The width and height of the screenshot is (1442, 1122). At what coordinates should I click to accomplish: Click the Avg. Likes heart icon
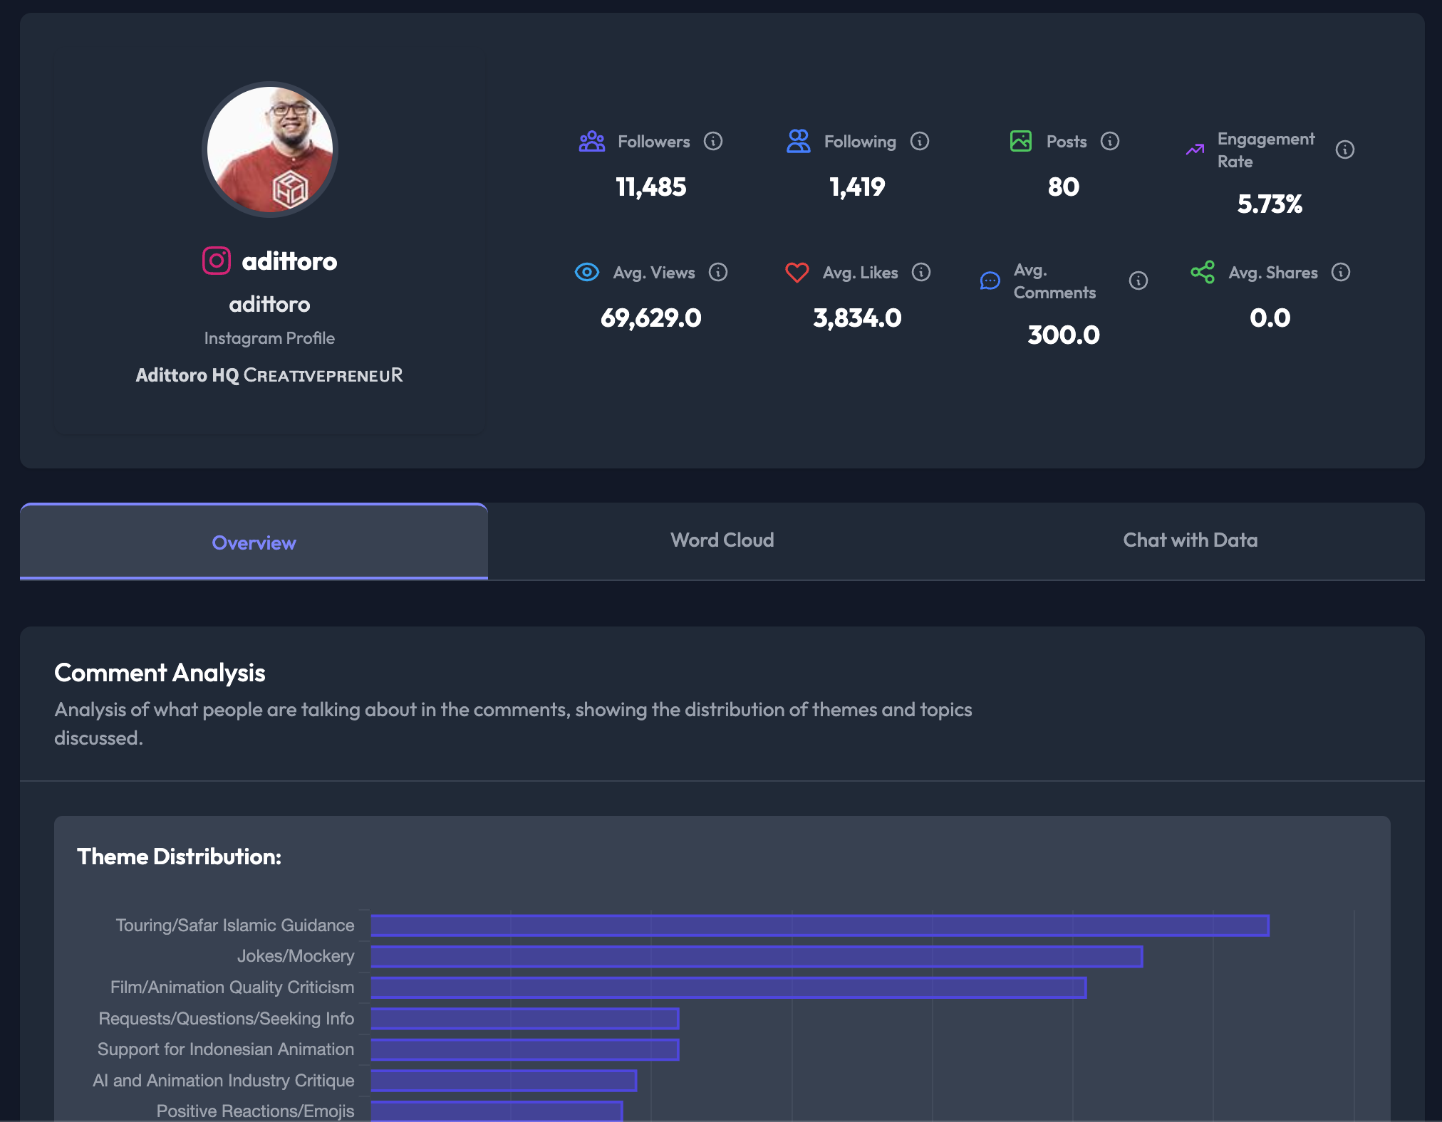797,272
